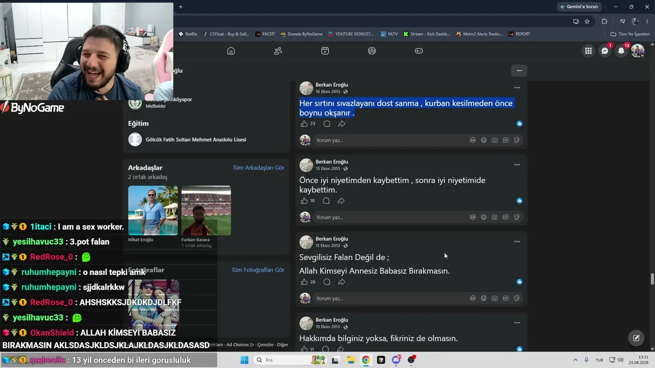
Task: Open options menu of 11 Ekim 2013 post
Action: [517, 242]
